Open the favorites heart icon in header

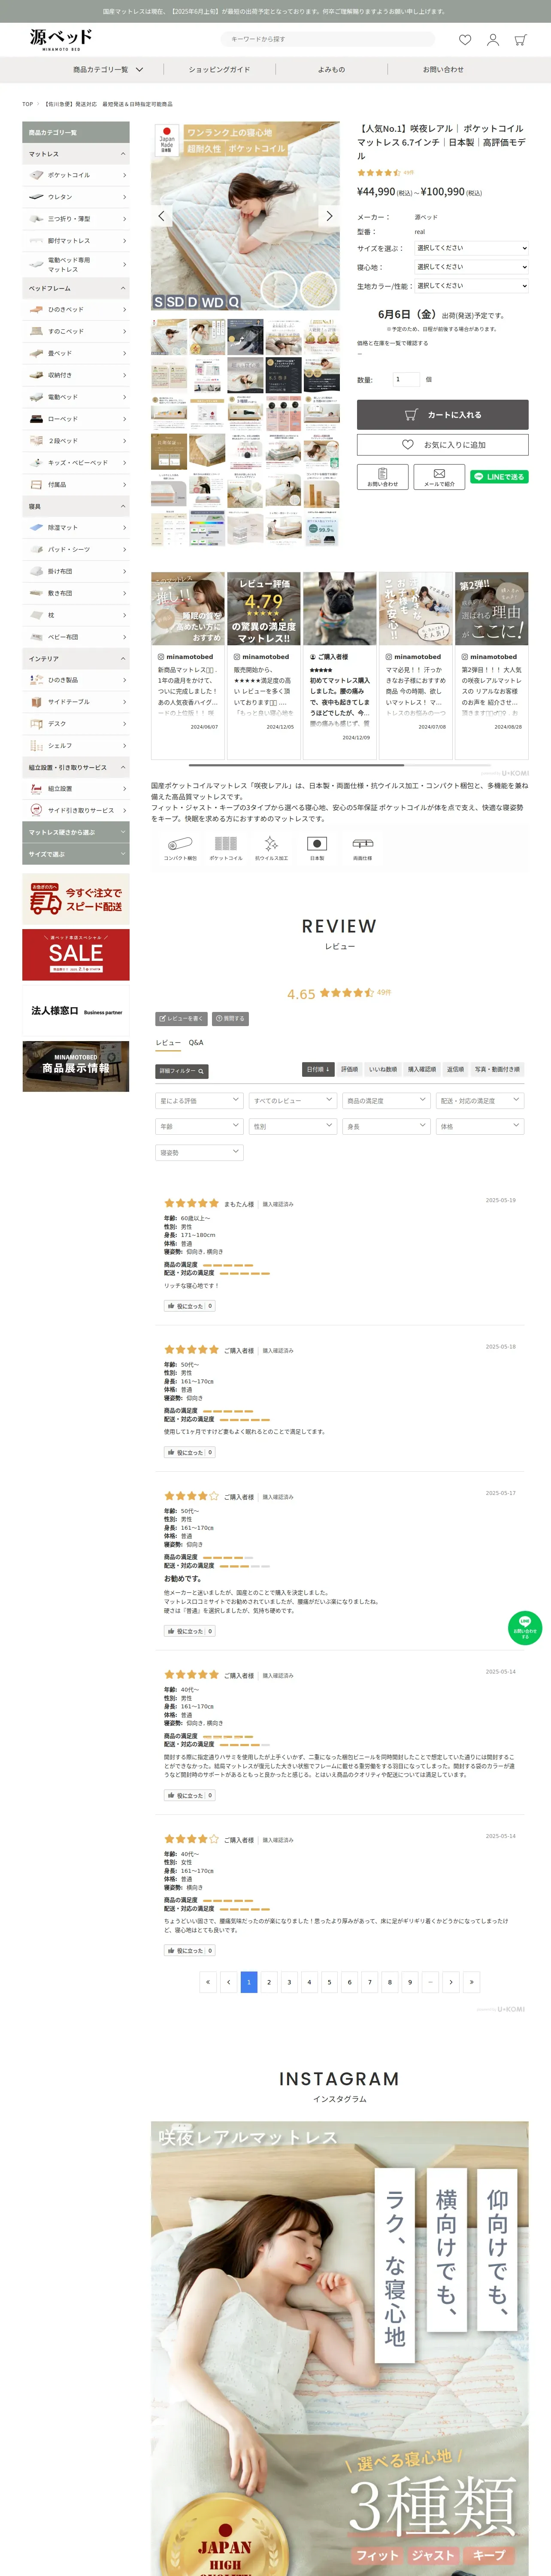pos(465,40)
